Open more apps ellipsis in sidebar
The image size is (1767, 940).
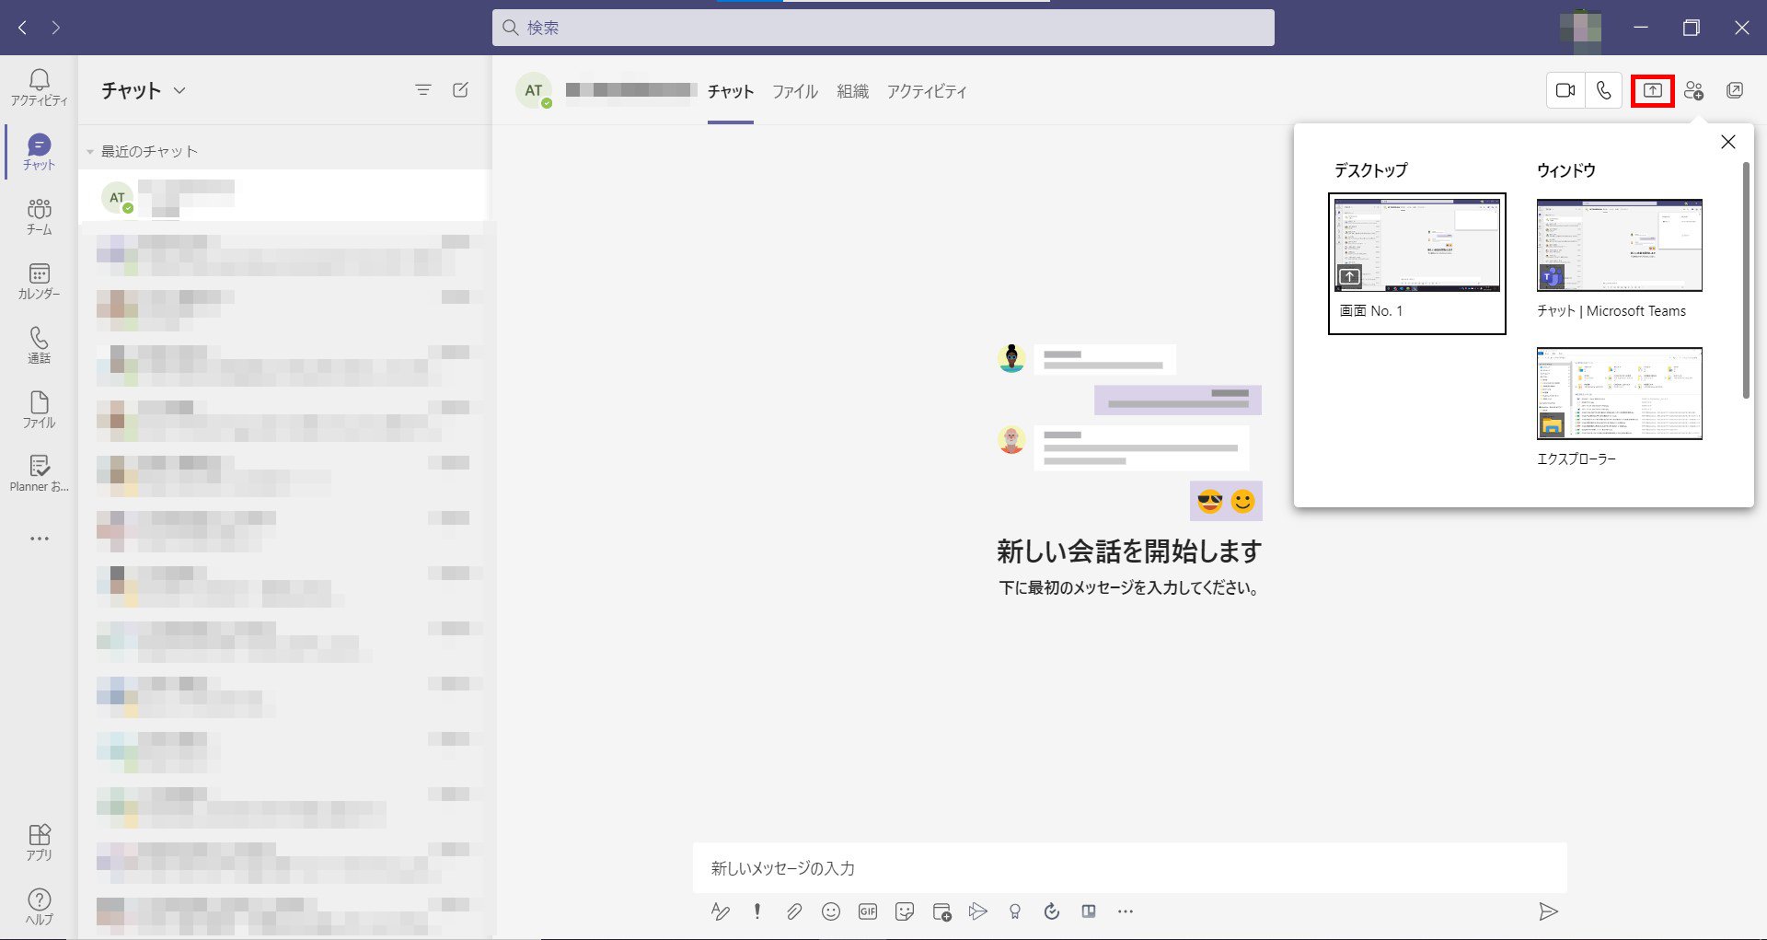(x=39, y=539)
